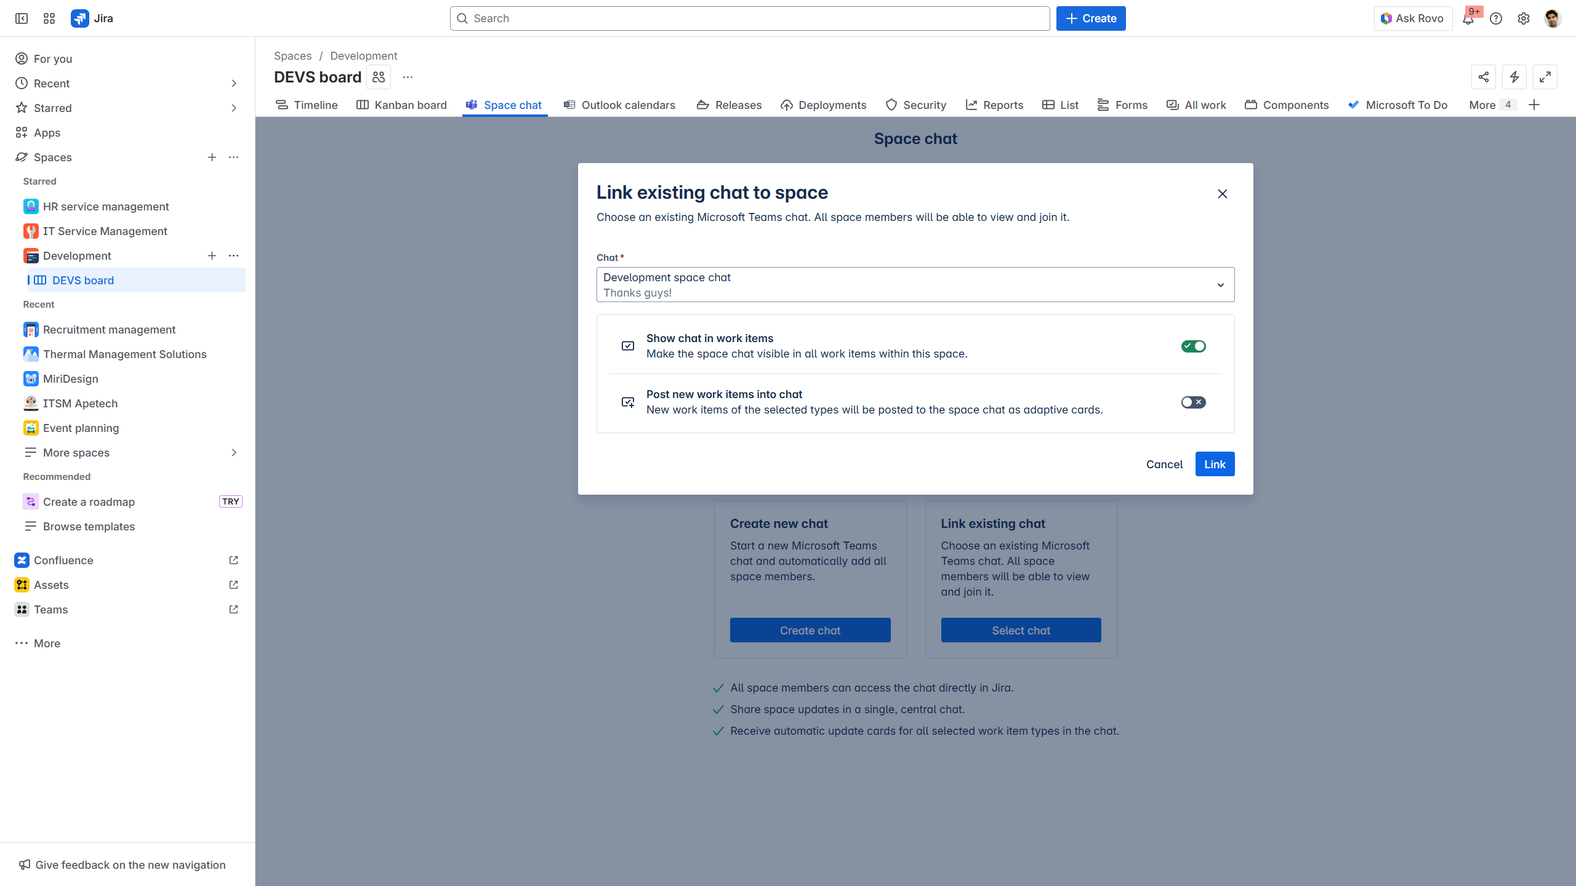Open the Chat selection dropdown
The width and height of the screenshot is (1576, 886).
pos(915,285)
